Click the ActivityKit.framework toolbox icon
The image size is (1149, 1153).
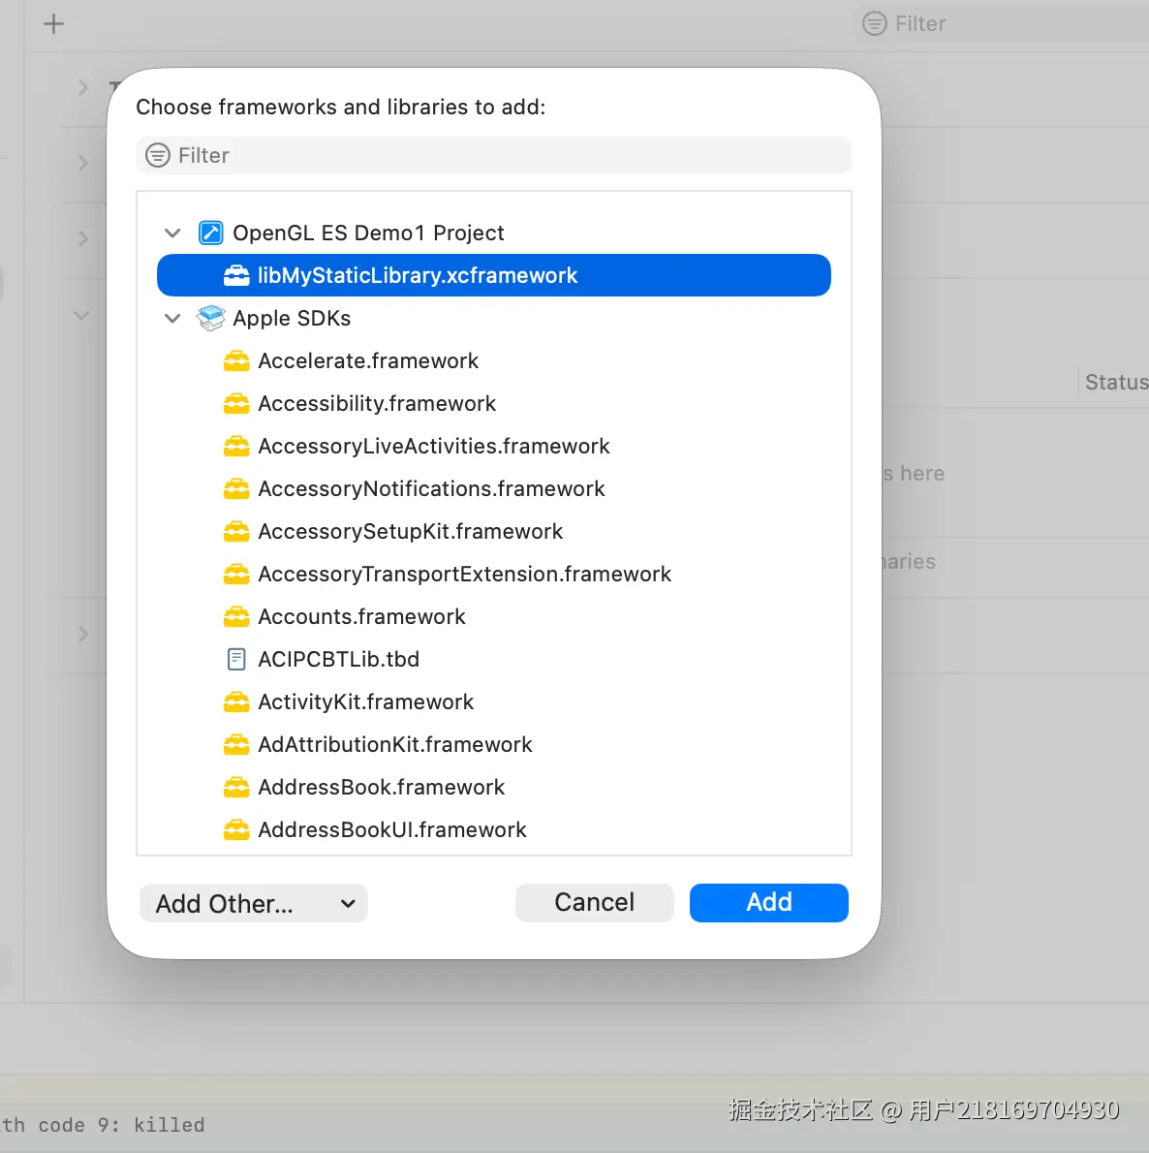[236, 702]
